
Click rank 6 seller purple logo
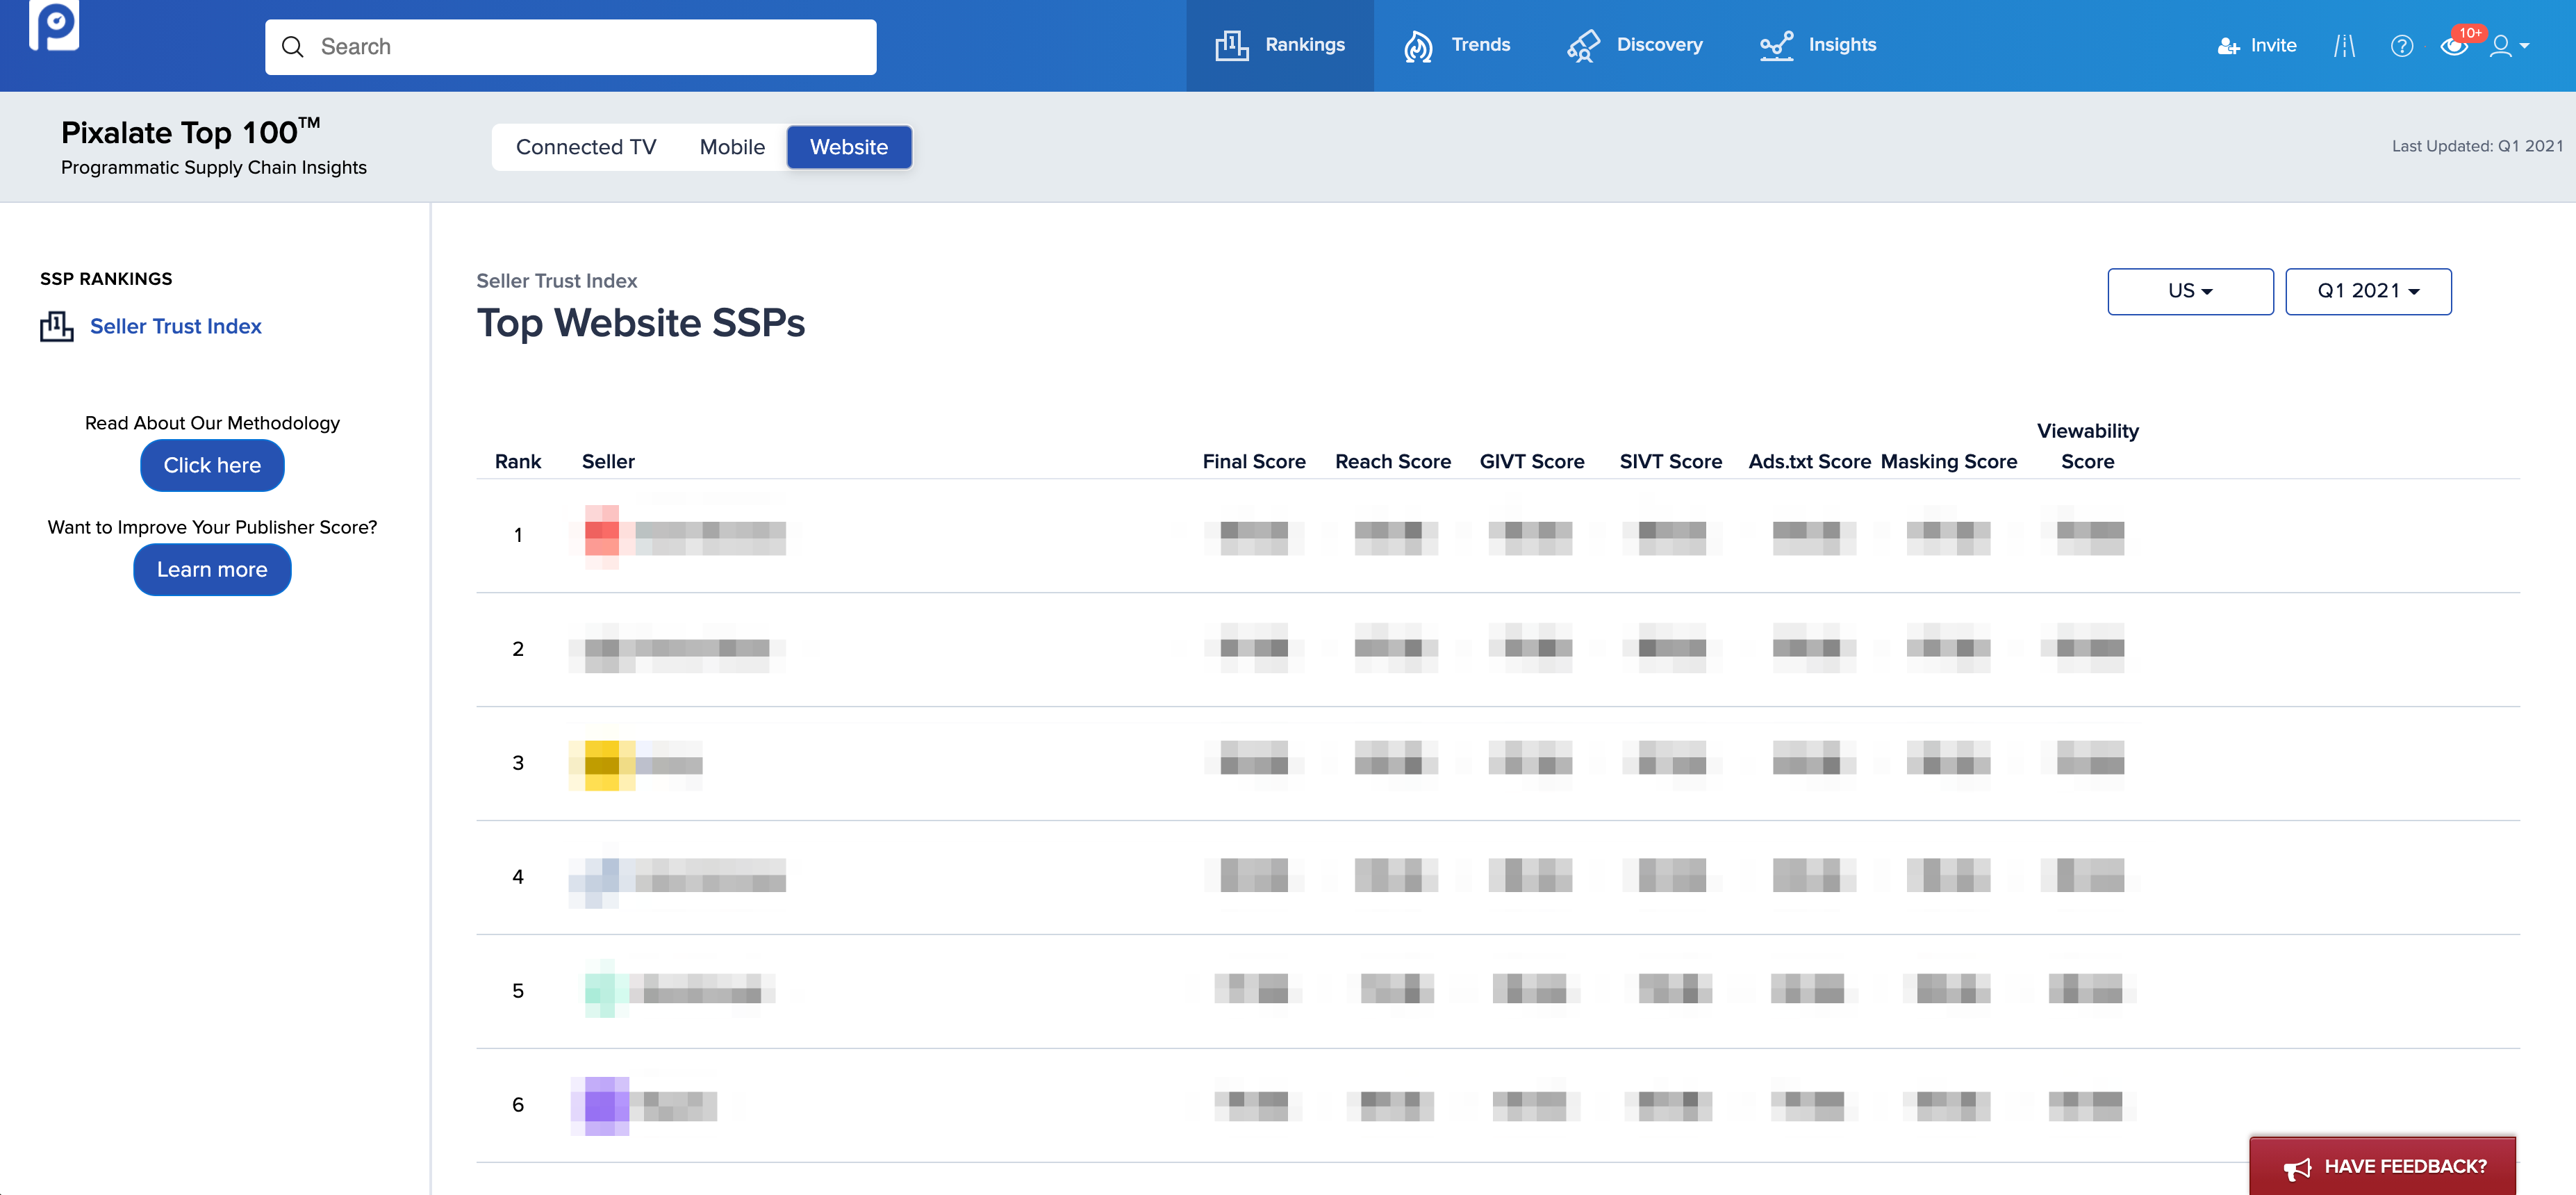click(600, 1105)
